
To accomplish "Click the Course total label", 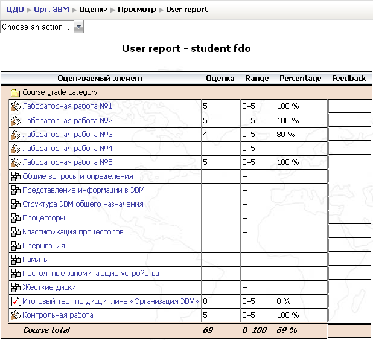I will (x=46, y=330).
